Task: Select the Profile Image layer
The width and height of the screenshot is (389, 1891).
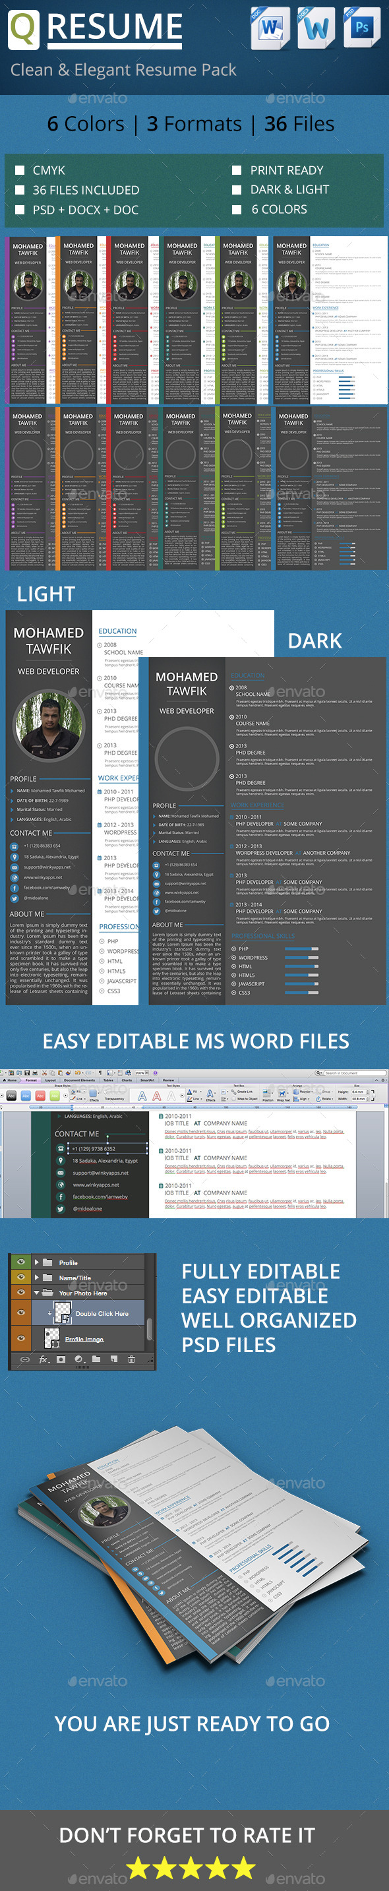Action: click(88, 1338)
